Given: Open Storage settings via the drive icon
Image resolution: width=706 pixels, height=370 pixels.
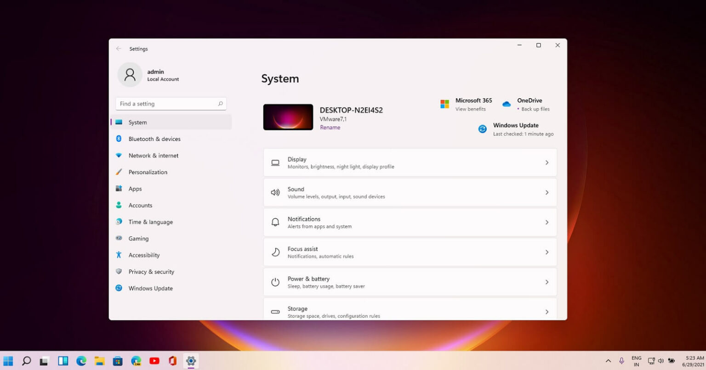Looking at the screenshot, I should point(275,311).
